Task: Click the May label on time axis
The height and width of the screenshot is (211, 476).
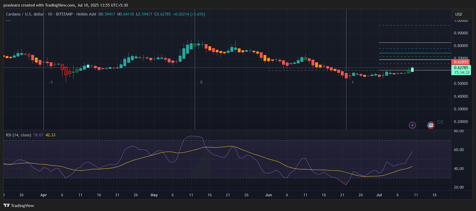Action: pyautogui.click(x=154, y=195)
